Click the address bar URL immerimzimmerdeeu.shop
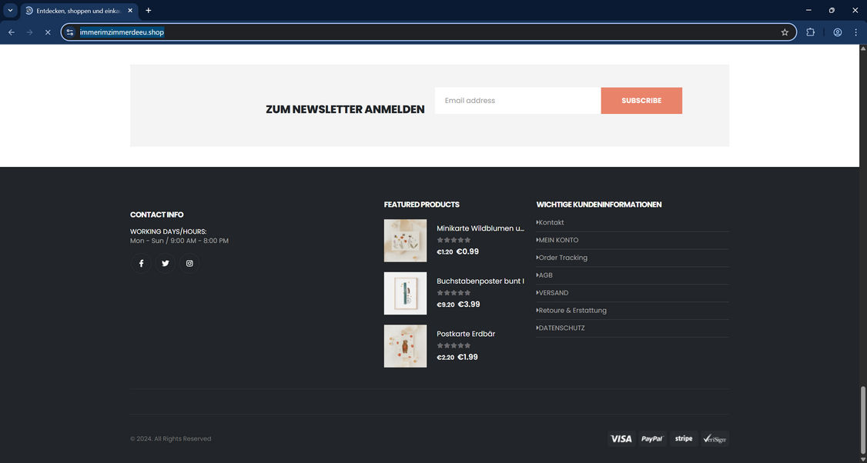Screen dimensions: 867x463 pos(122,32)
